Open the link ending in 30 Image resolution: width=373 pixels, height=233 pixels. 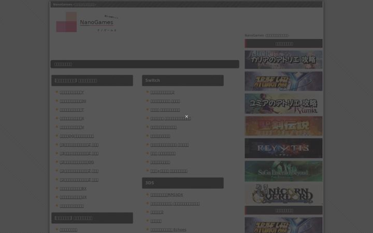[73, 101]
